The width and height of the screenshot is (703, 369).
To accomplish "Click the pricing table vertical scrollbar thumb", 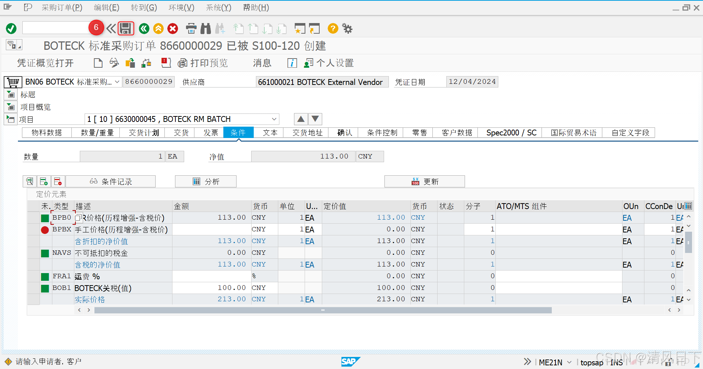I will [688, 242].
